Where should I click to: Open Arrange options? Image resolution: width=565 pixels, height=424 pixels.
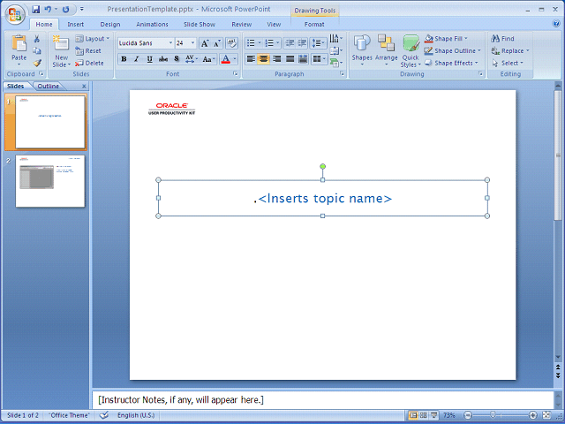387,51
